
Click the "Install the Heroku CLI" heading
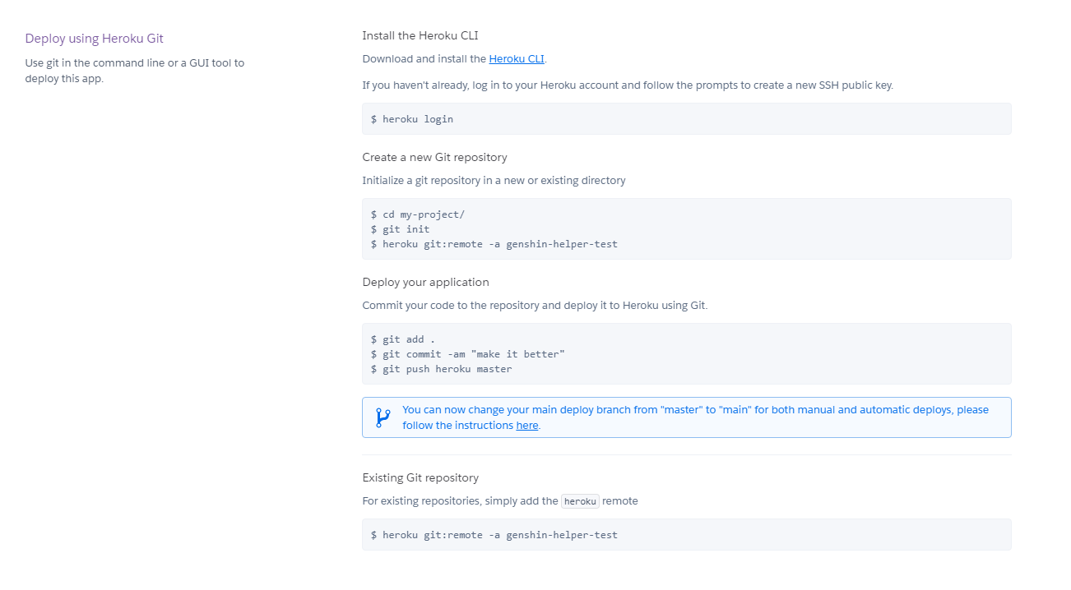(420, 35)
